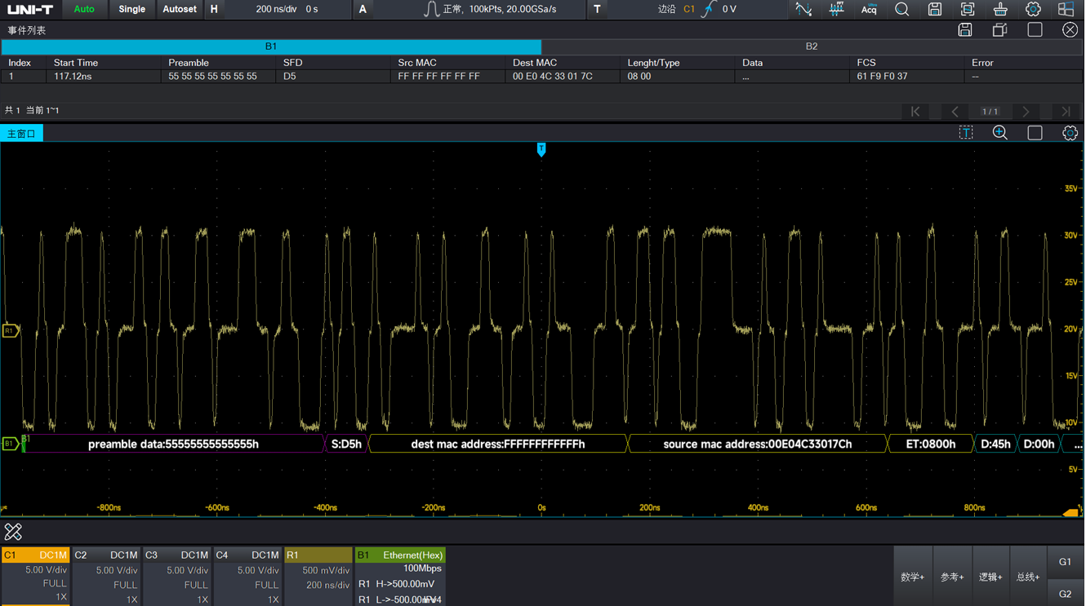Image resolution: width=1086 pixels, height=606 pixels.
Task: Click the zoom-in magnifier in main window
Action: 1000,133
